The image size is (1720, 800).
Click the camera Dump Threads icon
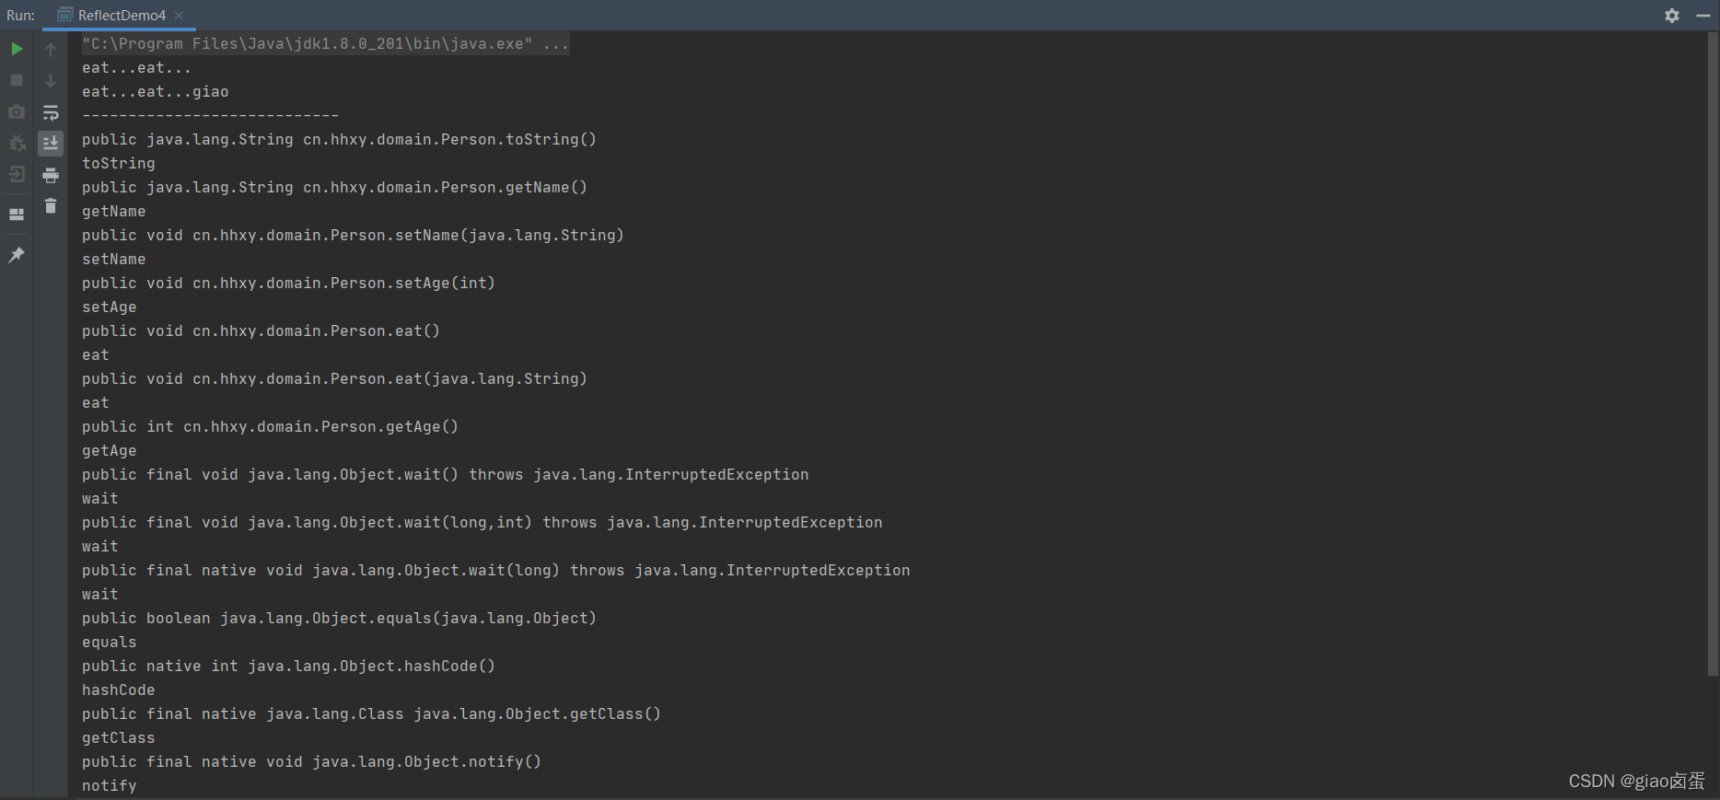coord(17,111)
